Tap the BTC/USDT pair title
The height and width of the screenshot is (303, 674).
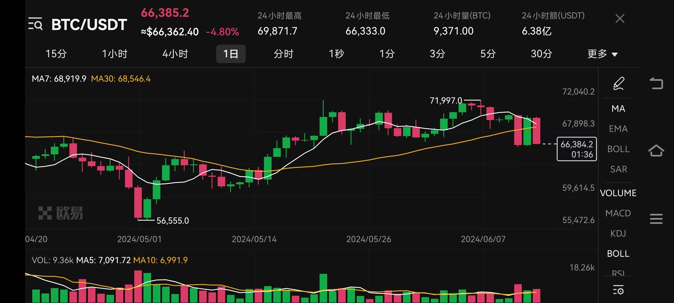(89, 25)
